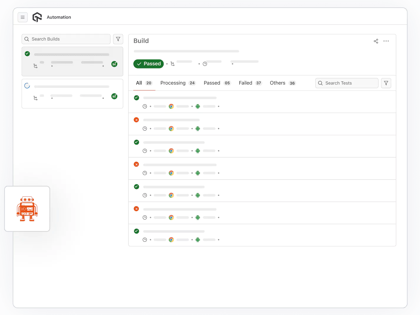Open the Processing tab
This screenshot has height=315, width=420.
[173, 83]
